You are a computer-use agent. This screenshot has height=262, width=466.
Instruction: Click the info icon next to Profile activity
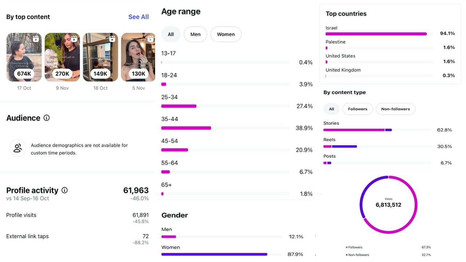coord(64,190)
